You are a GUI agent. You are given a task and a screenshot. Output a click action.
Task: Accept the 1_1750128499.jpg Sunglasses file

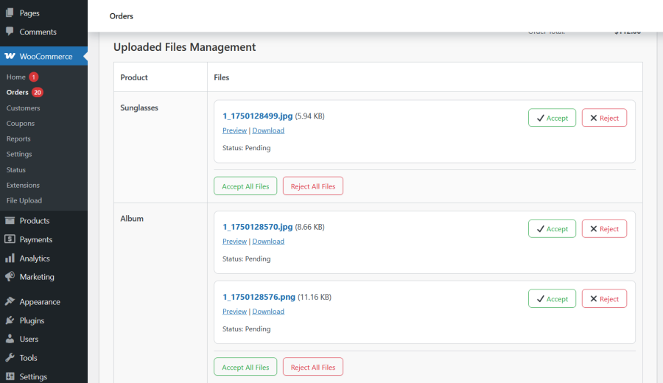pos(552,118)
